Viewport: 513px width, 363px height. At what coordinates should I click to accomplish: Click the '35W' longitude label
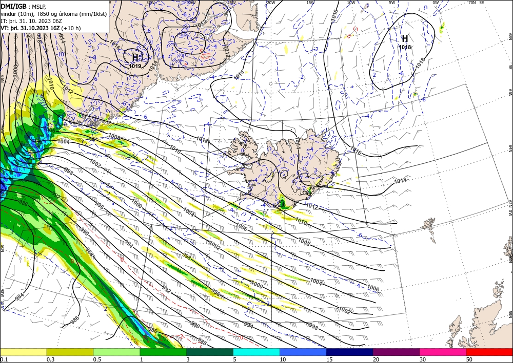[150, 3]
